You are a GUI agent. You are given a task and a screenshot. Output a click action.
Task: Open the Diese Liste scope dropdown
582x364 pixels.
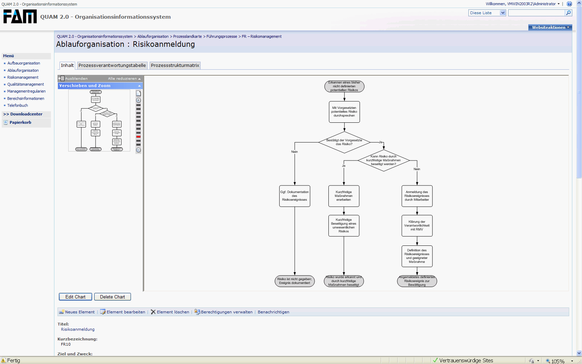tap(502, 13)
